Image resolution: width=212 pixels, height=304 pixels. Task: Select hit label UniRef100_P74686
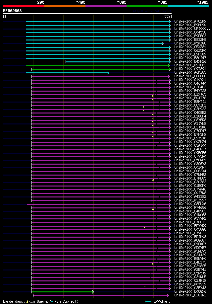[190, 208]
